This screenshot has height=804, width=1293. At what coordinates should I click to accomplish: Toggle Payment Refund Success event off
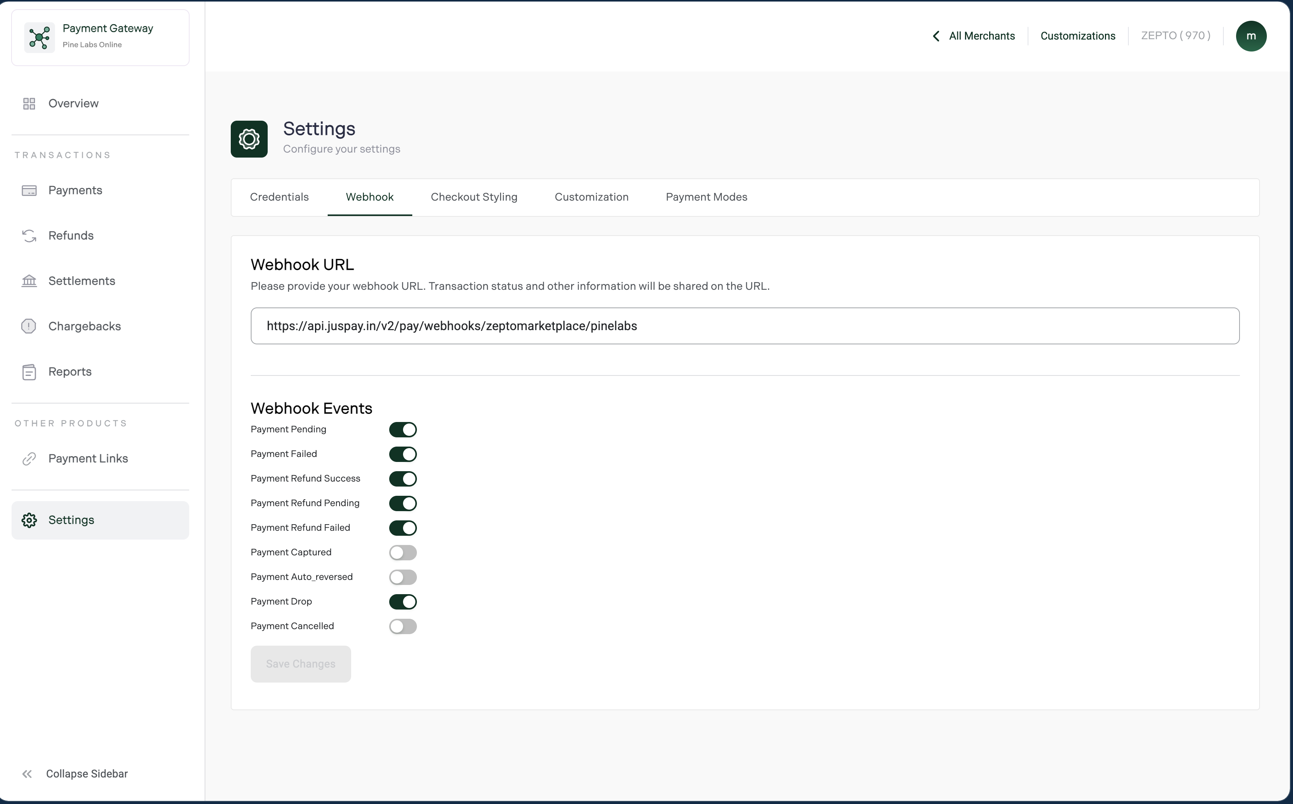point(403,478)
